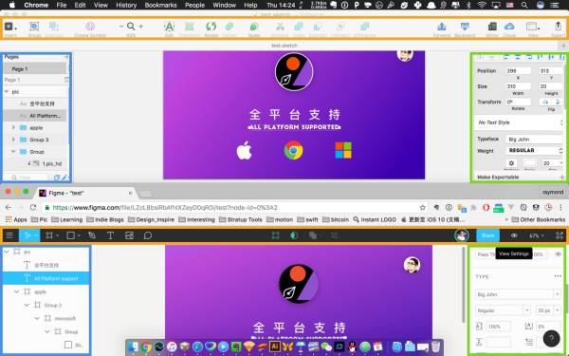Click the Chrome address bar URL
The width and height of the screenshot is (569, 356).
[165, 207]
